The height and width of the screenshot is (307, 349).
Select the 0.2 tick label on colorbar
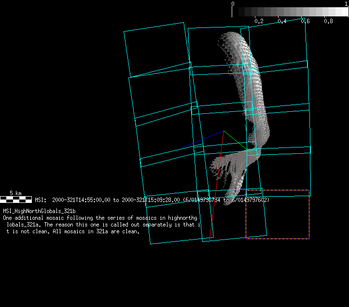point(259,21)
